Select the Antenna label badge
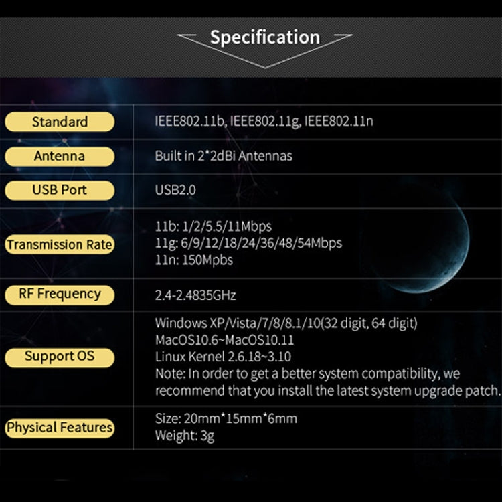The height and width of the screenshot is (502, 502). 60,156
